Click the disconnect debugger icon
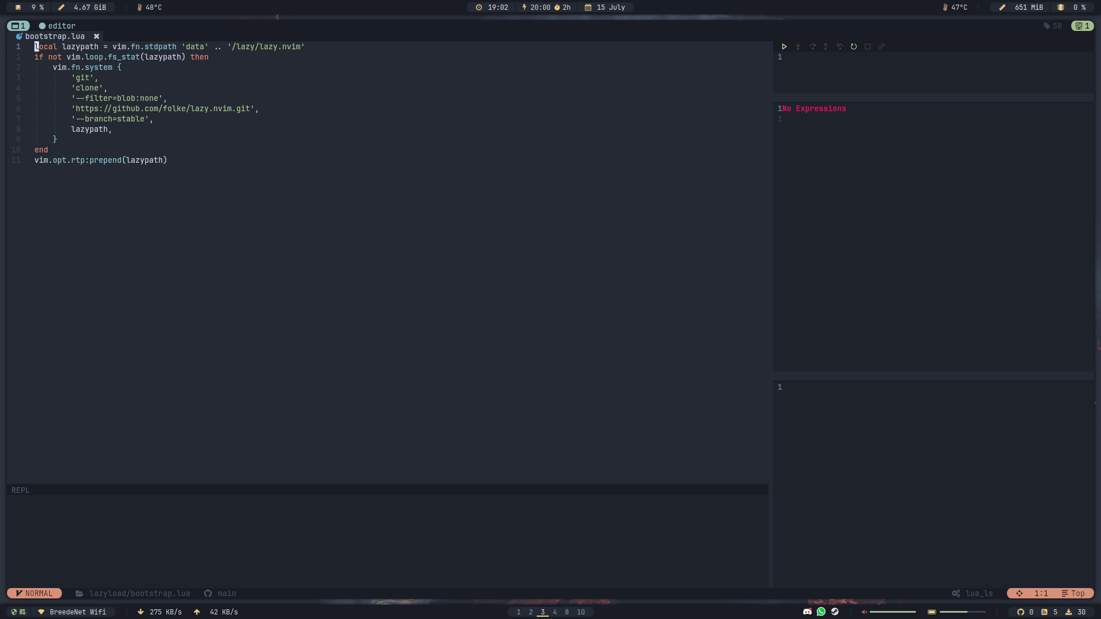This screenshot has height=619, width=1101. tap(881, 46)
